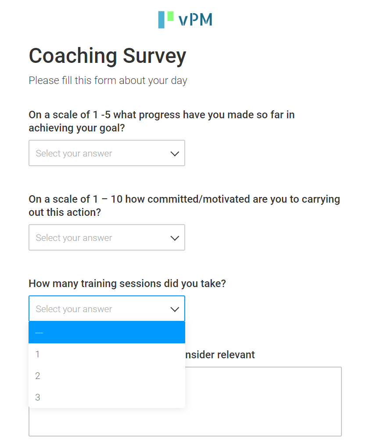The width and height of the screenshot is (366, 444).
Task: Click the vPM logo
Action: tap(184, 20)
